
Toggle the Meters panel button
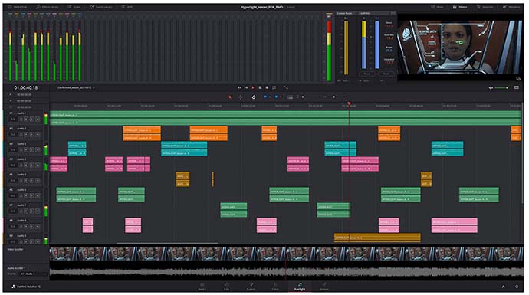click(461, 7)
